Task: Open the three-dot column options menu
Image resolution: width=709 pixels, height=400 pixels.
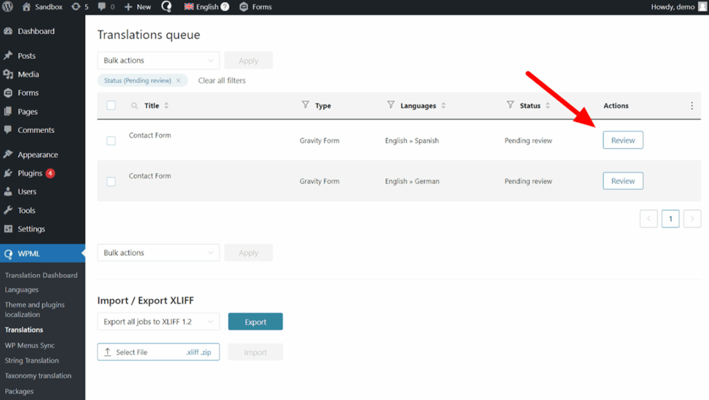Action: (x=692, y=106)
